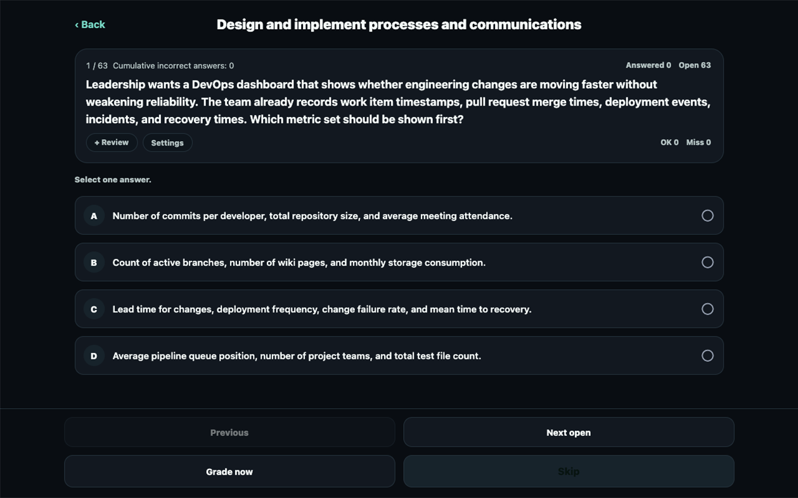This screenshot has height=498, width=798.
Task: Click the answer text about pipeline queue position
Action: pyautogui.click(x=297, y=356)
